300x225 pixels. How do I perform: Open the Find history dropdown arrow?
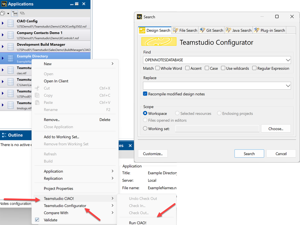[x=288, y=60]
